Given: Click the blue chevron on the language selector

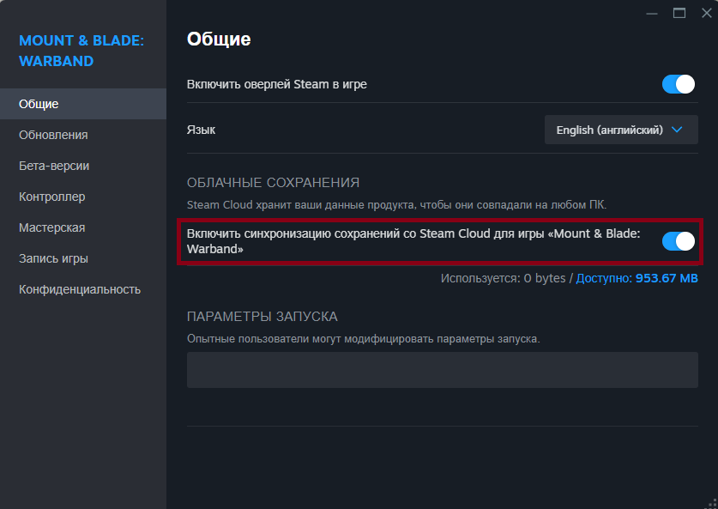Looking at the screenshot, I should 677,130.
